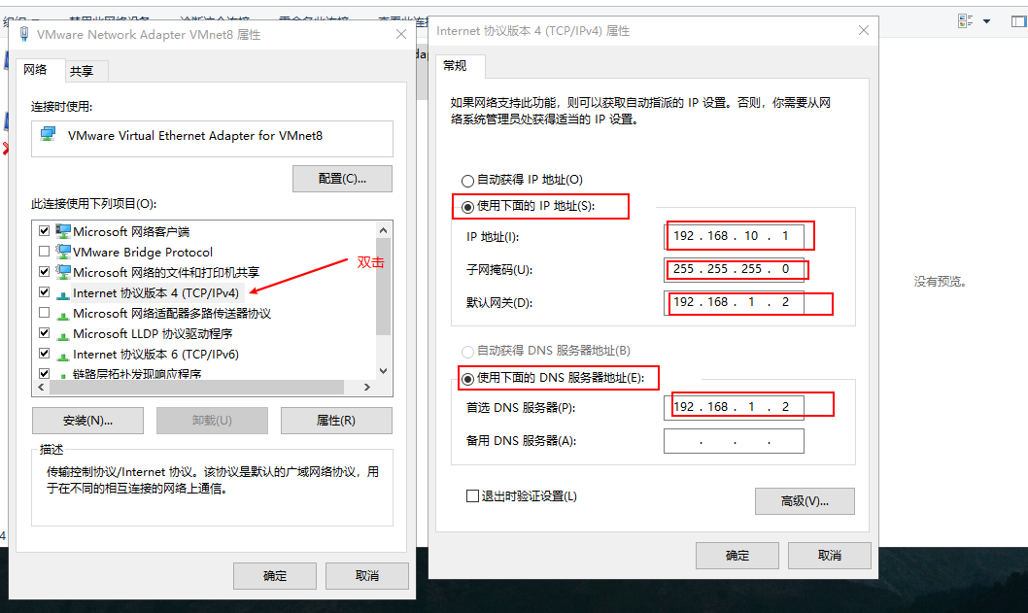Click horizontal scrollbar thumb in items list
This screenshot has height=613, width=1028.
coord(196,388)
